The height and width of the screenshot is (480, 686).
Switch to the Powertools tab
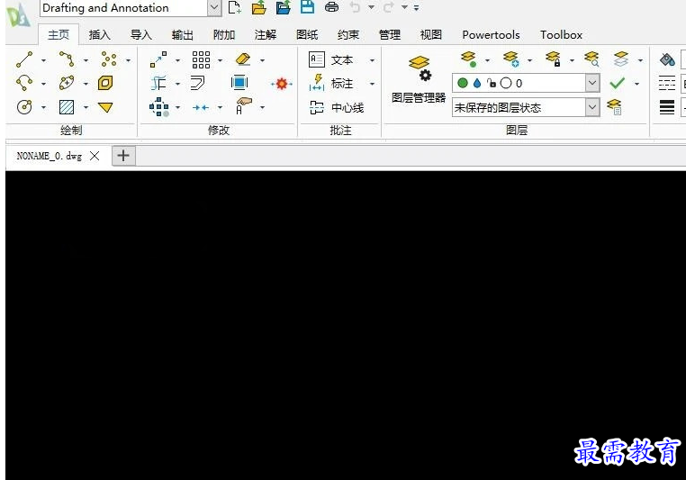tap(491, 34)
